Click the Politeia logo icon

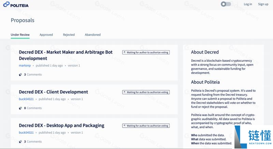click(6, 4)
